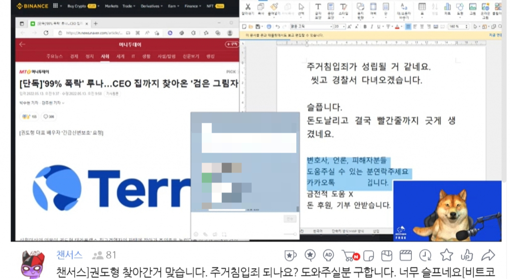Expand Binance Earn menu
The image size is (510, 279).
(173, 6)
